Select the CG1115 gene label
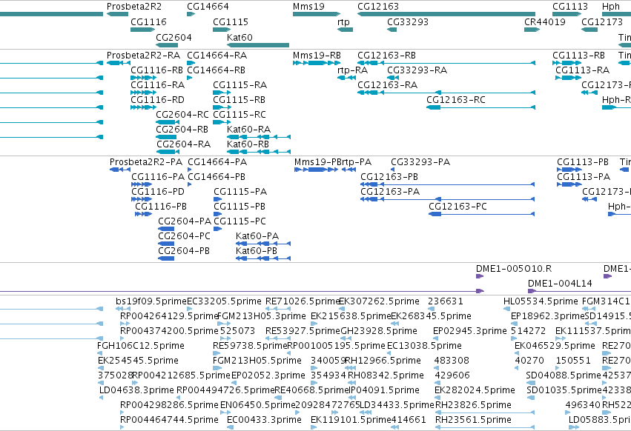The width and height of the screenshot is (631, 431). [x=231, y=21]
